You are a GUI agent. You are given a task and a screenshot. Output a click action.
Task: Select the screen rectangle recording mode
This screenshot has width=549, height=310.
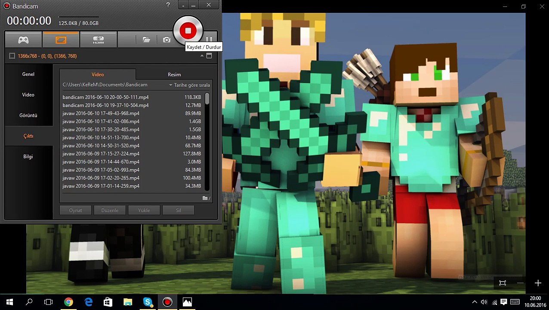pos(61,40)
